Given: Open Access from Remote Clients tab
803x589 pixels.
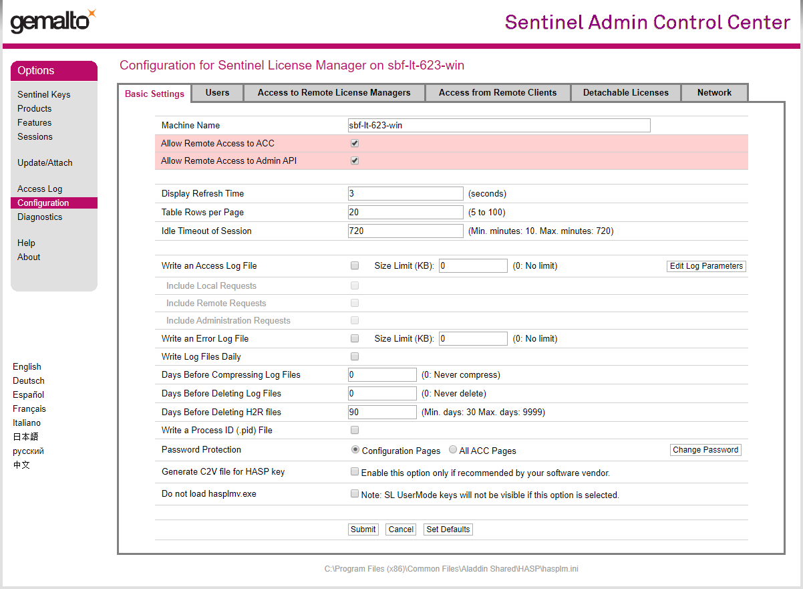Looking at the screenshot, I should 497,93.
